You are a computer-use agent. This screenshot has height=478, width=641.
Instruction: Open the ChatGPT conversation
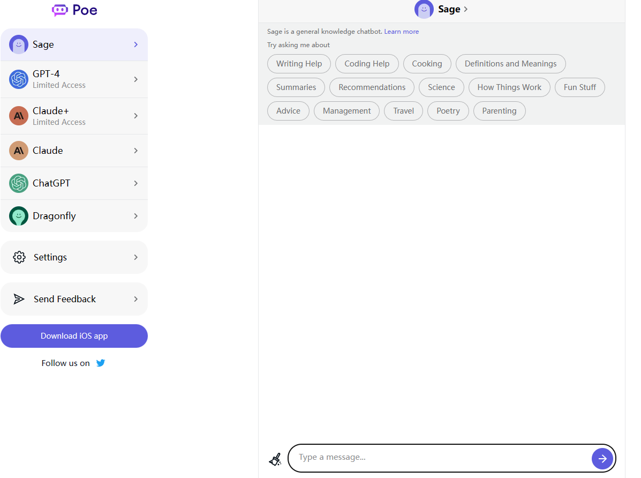pyautogui.click(x=74, y=183)
